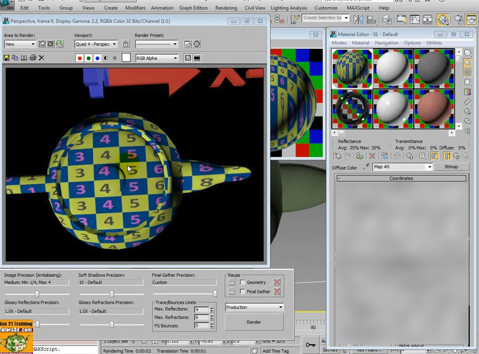Switch to the Utilities tab in Material Editor
The image size is (479, 354).
tap(434, 43)
